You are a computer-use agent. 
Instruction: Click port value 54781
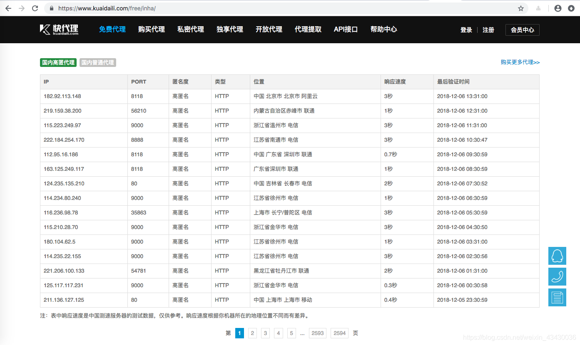pyautogui.click(x=139, y=271)
